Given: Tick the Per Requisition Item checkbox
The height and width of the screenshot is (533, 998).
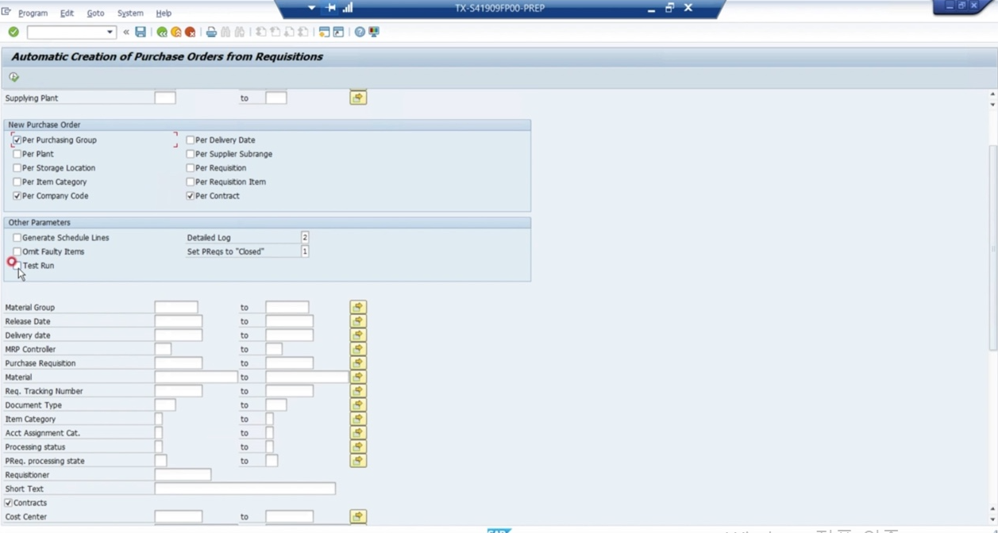Looking at the screenshot, I should coord(190,182).
